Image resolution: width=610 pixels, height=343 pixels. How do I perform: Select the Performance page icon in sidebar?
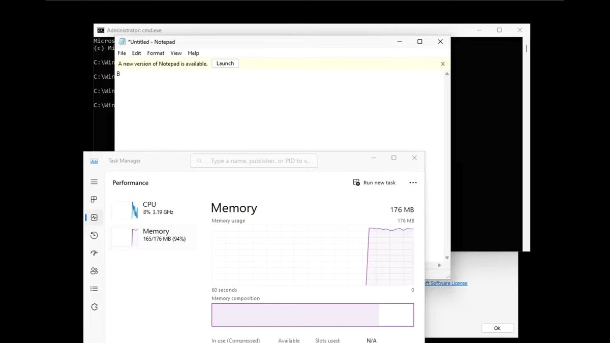point(94,217)
